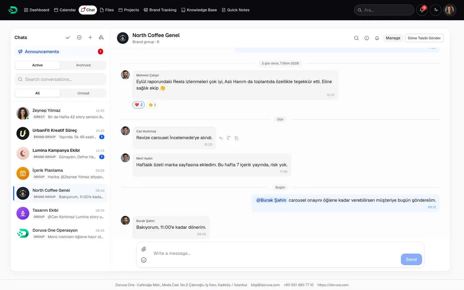
Task: Click the Silme Talebi Gönder button
Action: 424,38
